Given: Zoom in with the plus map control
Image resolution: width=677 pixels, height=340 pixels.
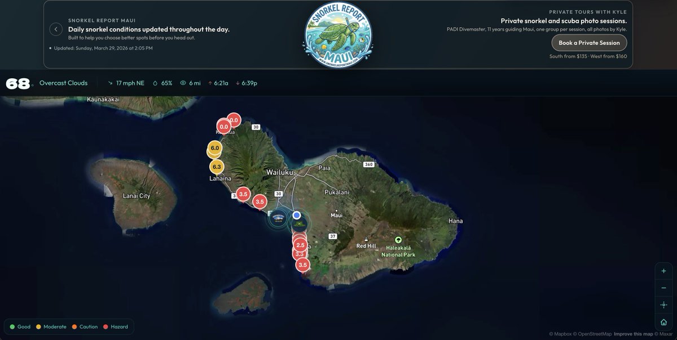Looking at the screenshot, I should coord(663,271).
